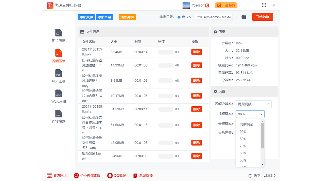Open the PPT压缩 tool

click(x=58, y=116)
